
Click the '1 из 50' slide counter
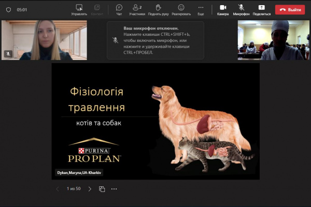74,188
